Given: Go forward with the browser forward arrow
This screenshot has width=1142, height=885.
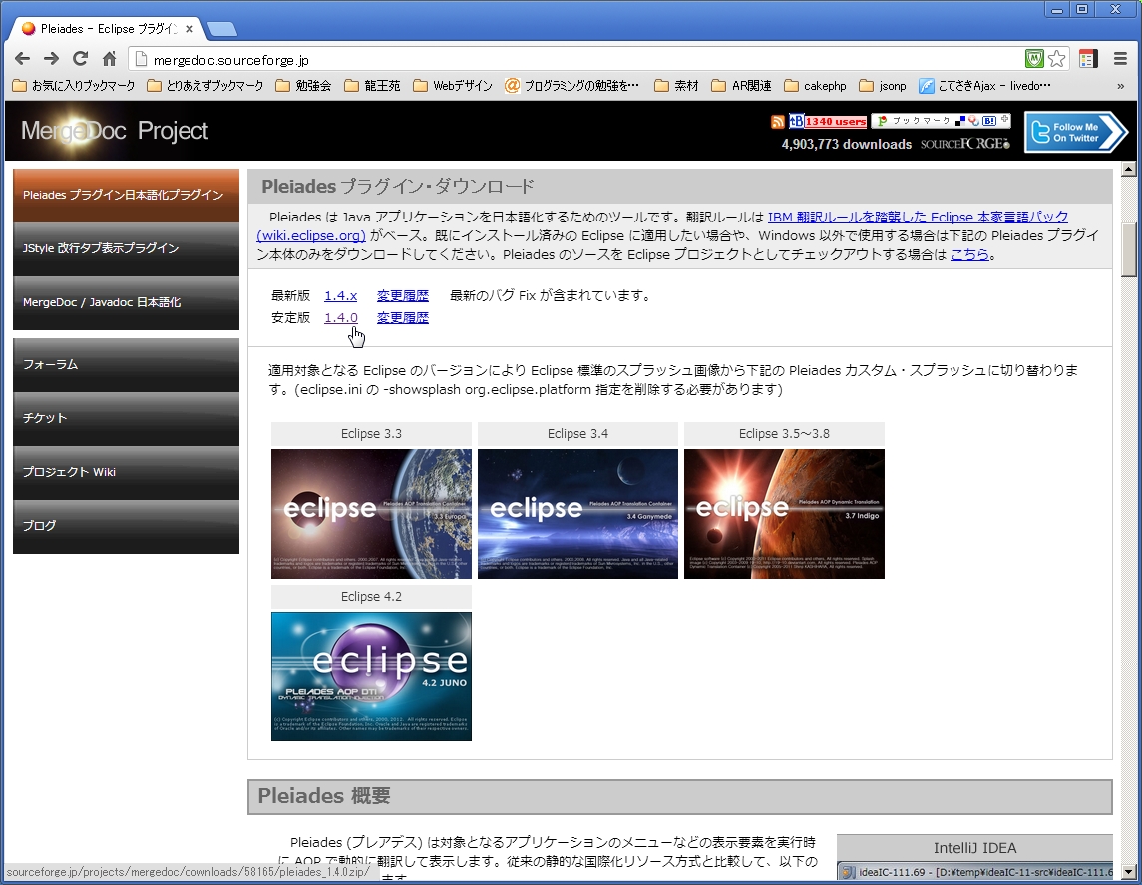Looking at the screenshot, I should [51, 59].
